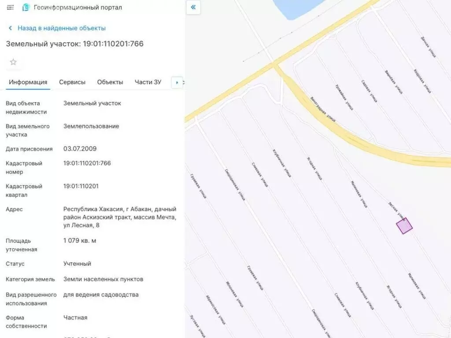Open the Части ЗУ tab
The width and height of the screenshot is (451, 338).
click(148, 82)
